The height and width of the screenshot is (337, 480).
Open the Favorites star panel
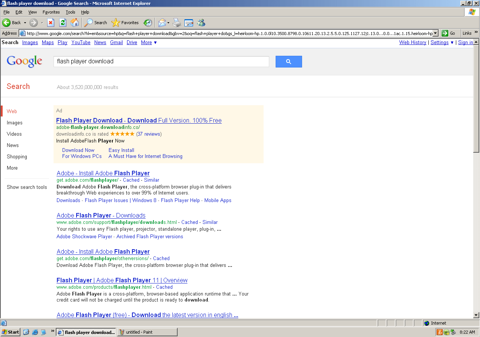pyautogui.click(x=125, y=23)
